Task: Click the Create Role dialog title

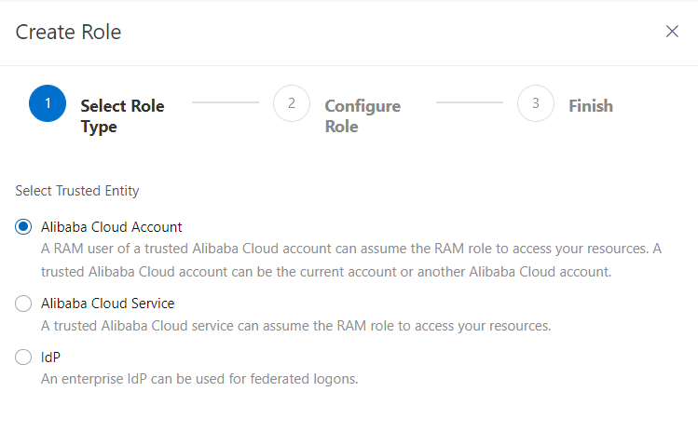Action: tap(68, 32)
